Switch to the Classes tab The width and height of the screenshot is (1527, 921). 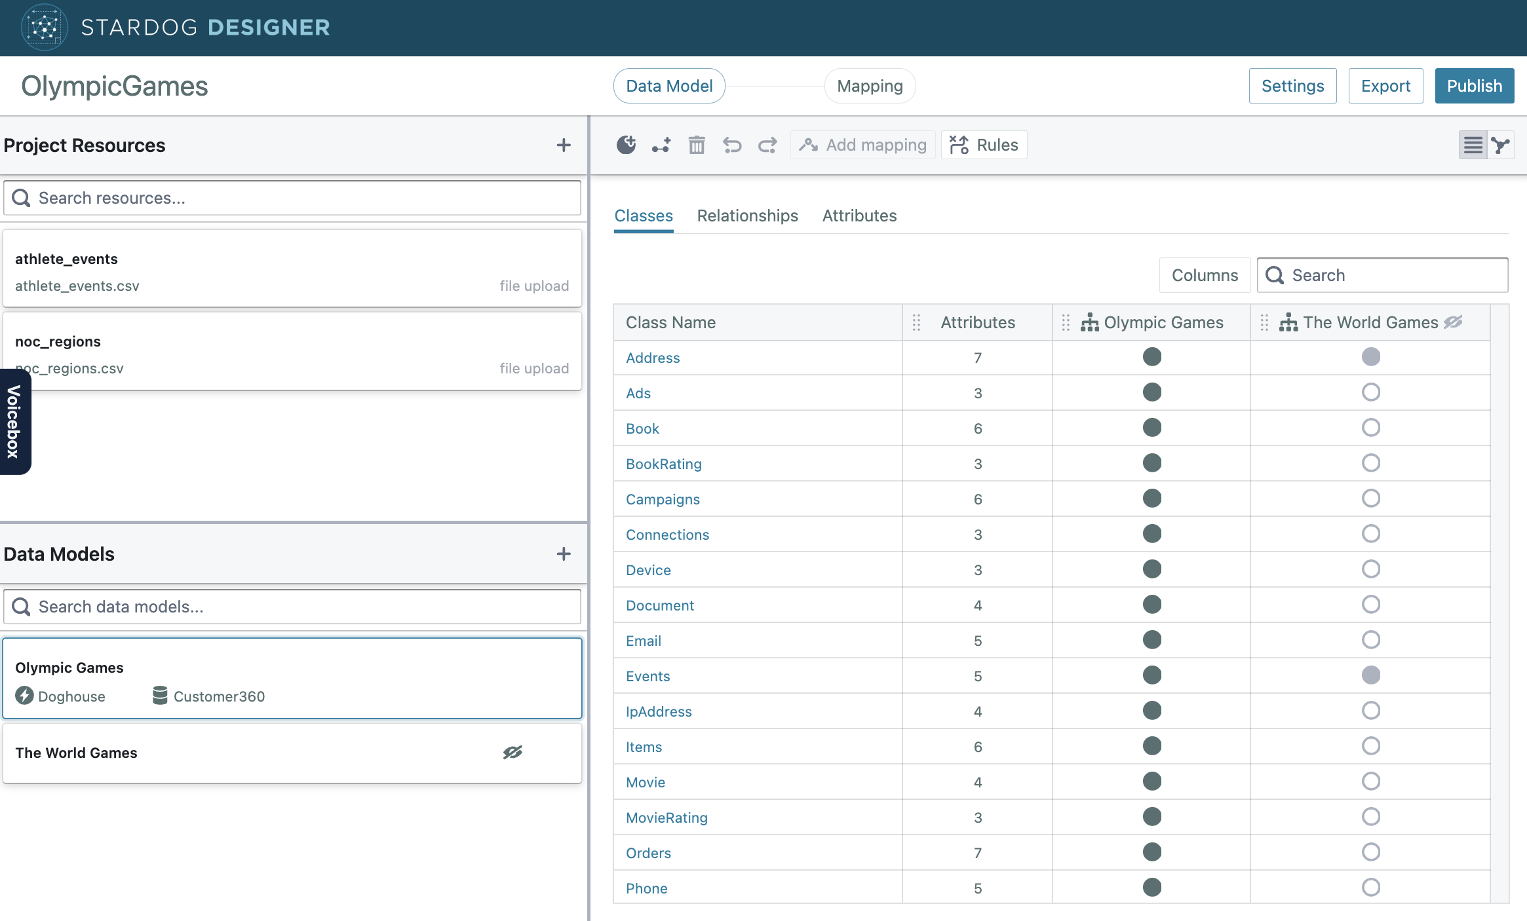pyautogui.click(x=643, y=216)
